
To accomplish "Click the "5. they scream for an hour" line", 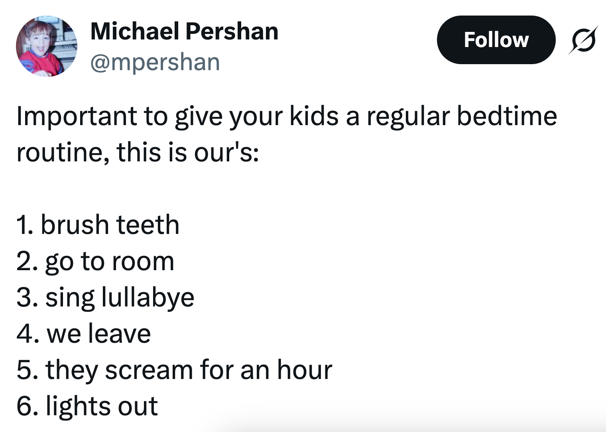I will (x=174, y=370).
